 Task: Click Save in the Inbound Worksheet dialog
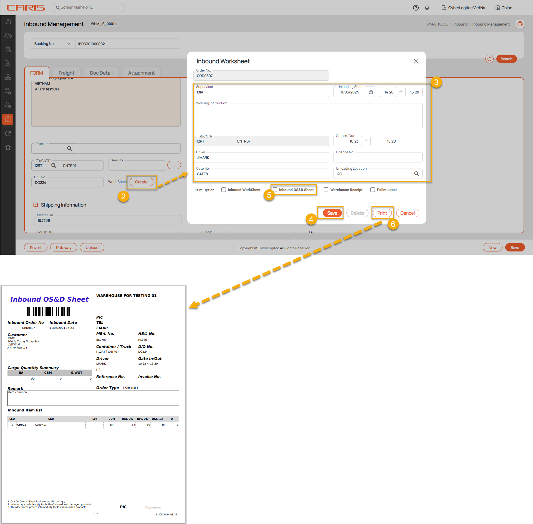click(x=332, y=213)
